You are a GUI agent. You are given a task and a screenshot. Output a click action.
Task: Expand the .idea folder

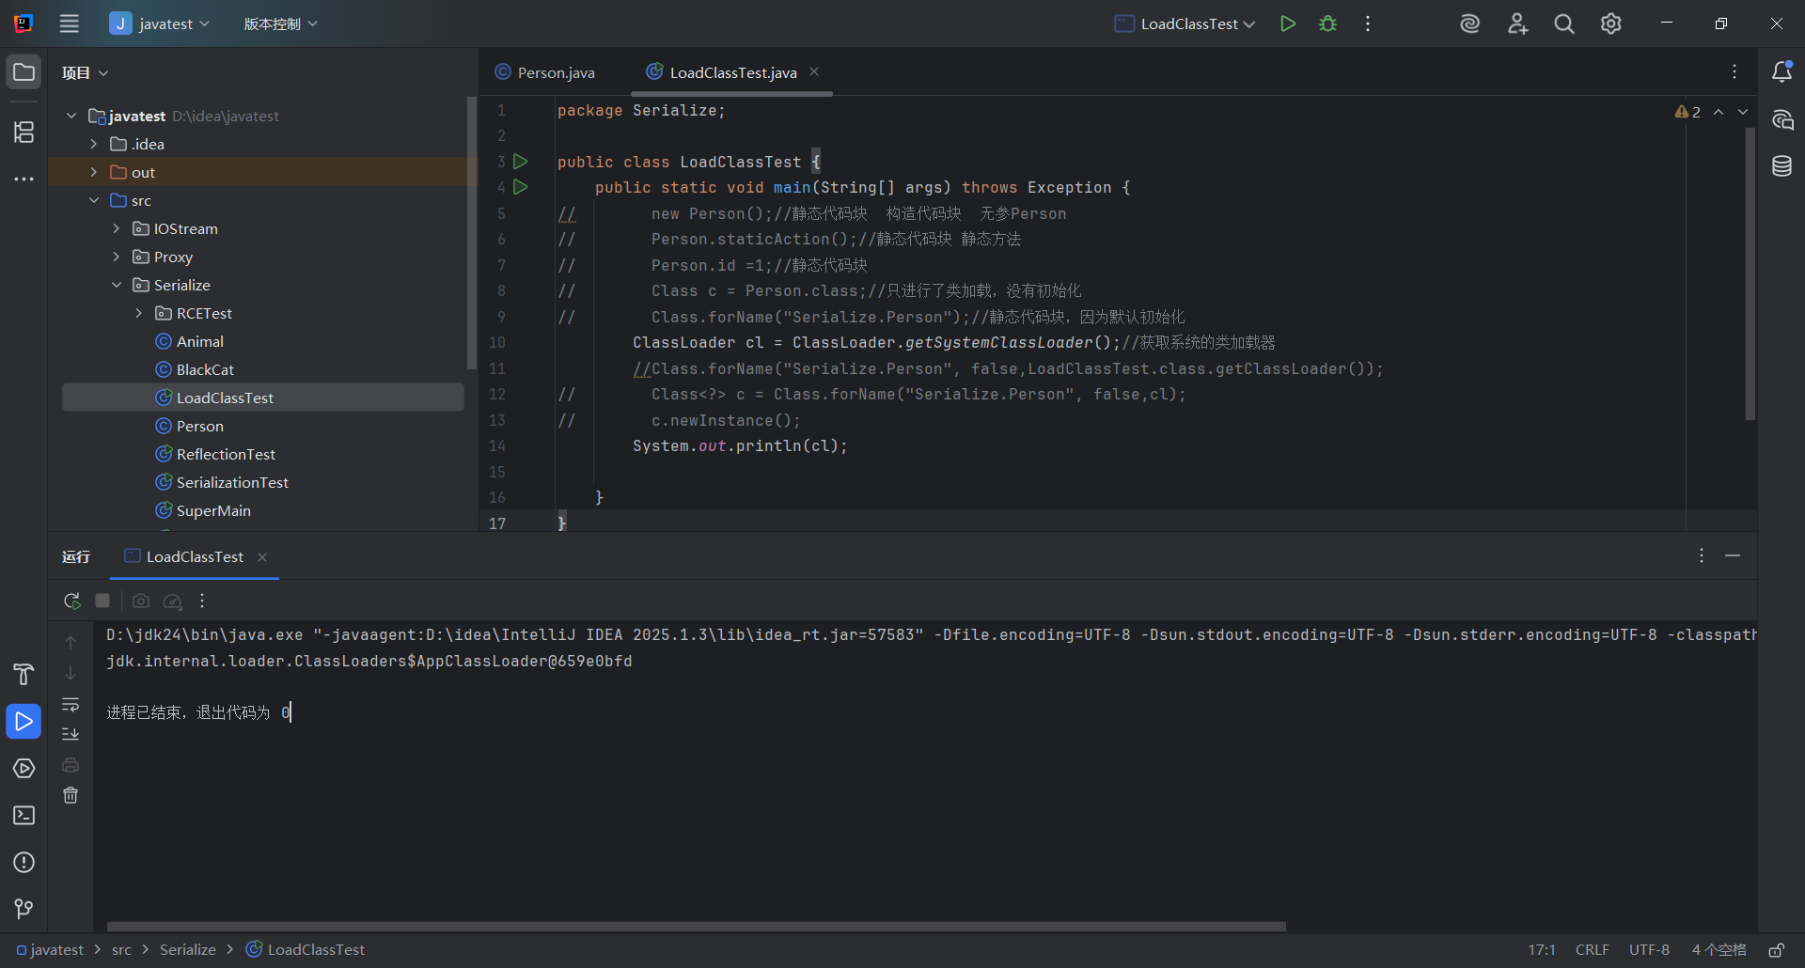pos(94,144)
